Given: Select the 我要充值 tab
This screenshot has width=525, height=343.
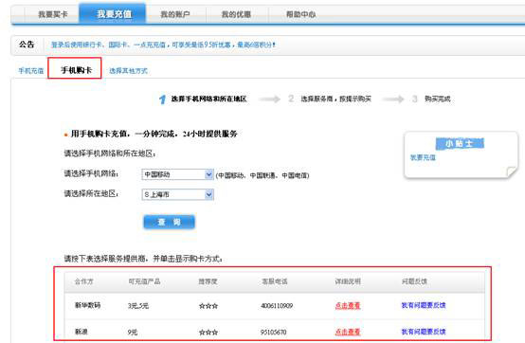Looking at the screenshot, I should (113, 13).
